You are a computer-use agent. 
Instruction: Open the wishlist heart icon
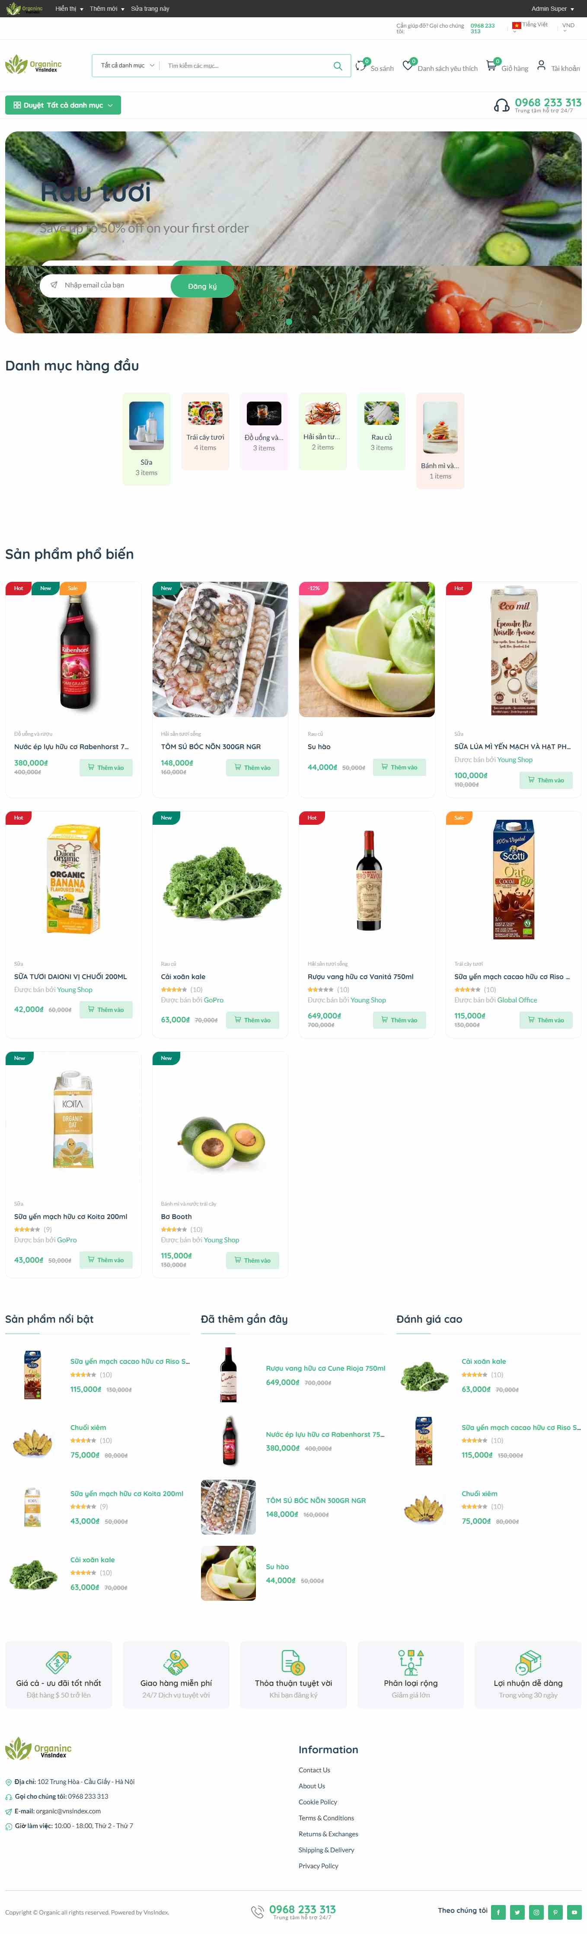click(x=408, y=66)
